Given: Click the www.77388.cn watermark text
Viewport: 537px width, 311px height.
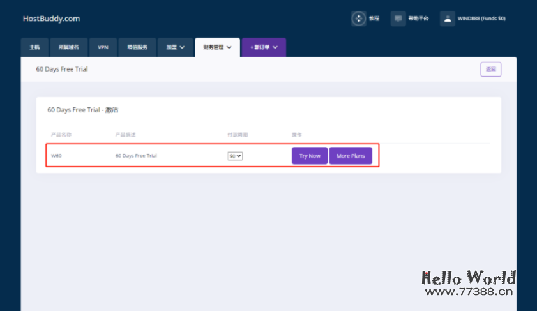Looking at the screenshot, I should click(x=469, y=292).
